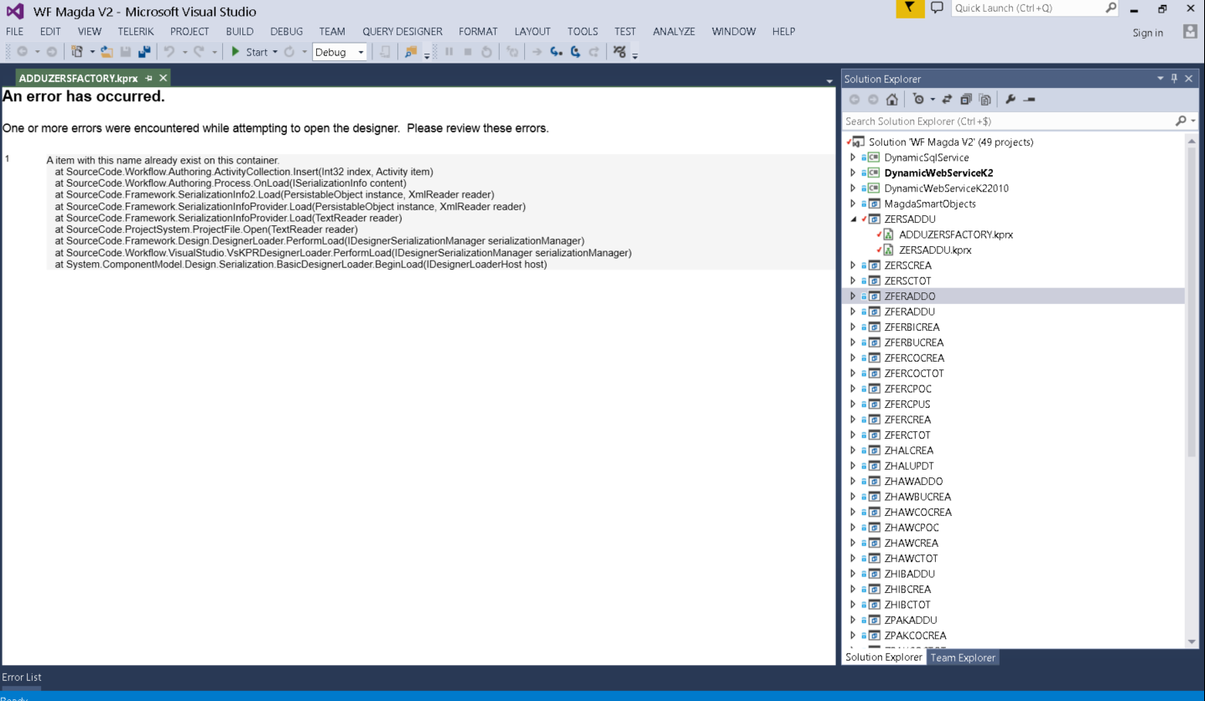Click the Find in Files toolbar icon
This screenshot has height=701, width=1205.
coord(410,52)
